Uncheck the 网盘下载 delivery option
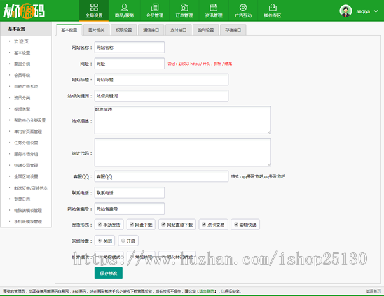 pos(131,225)
